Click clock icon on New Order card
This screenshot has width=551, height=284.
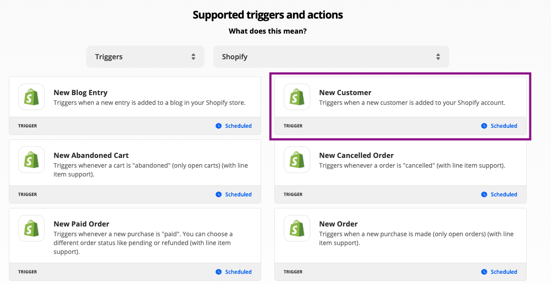484,272
